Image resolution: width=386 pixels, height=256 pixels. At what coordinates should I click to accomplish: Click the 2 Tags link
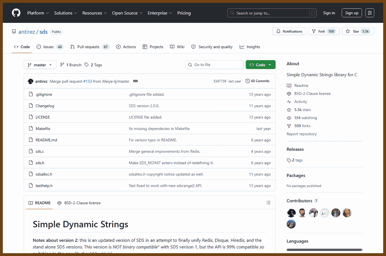(93, 65)
